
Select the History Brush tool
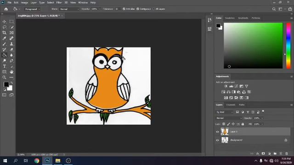(x=4, y=49)
